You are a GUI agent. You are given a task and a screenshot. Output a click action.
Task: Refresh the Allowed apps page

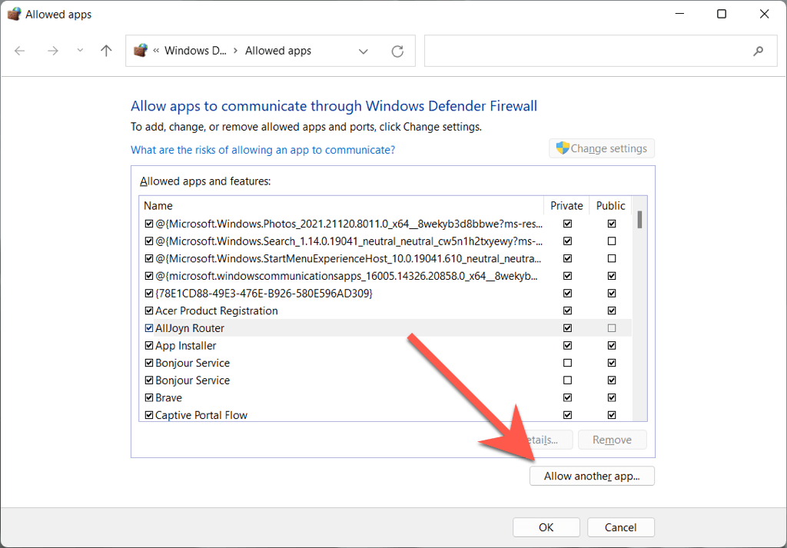click(x=397, y=51)
